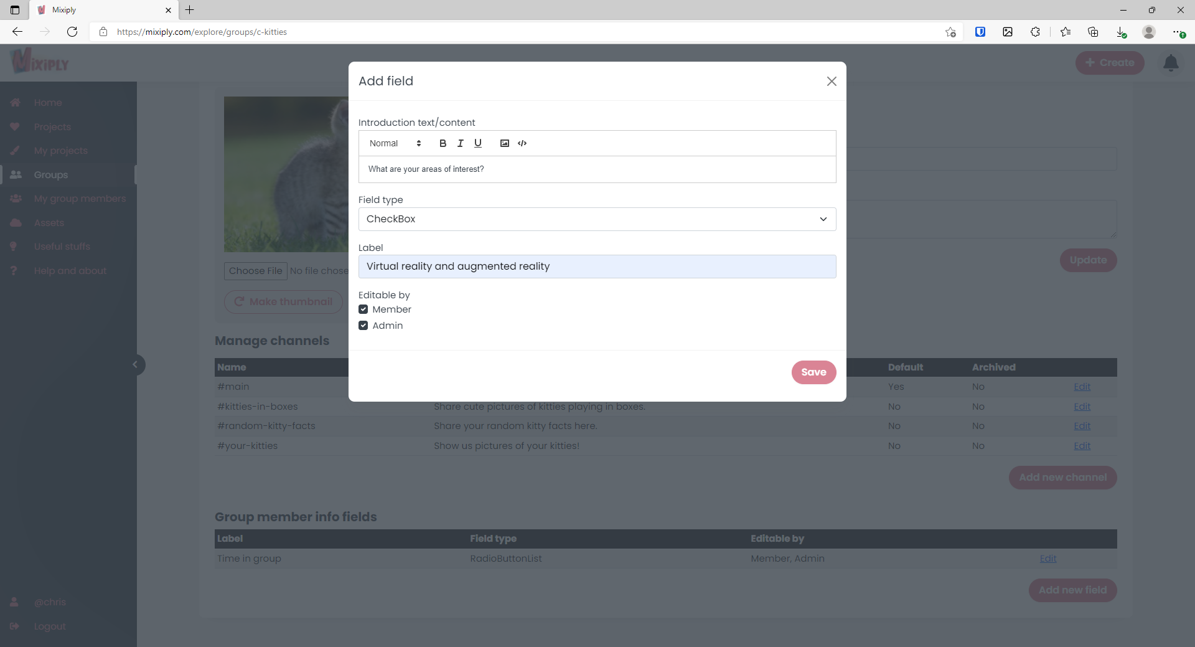The image size is (1195, 647).
Task: Click Add new field button
Action: tap(1073, 590)
